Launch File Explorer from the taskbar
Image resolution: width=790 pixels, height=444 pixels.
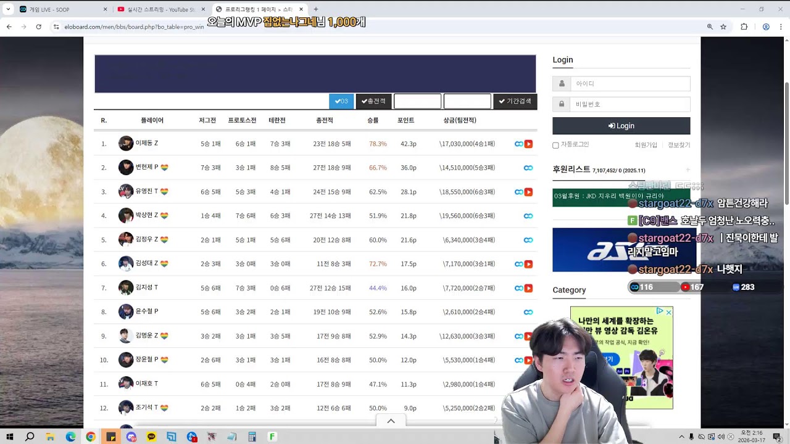tap(50, 437)
